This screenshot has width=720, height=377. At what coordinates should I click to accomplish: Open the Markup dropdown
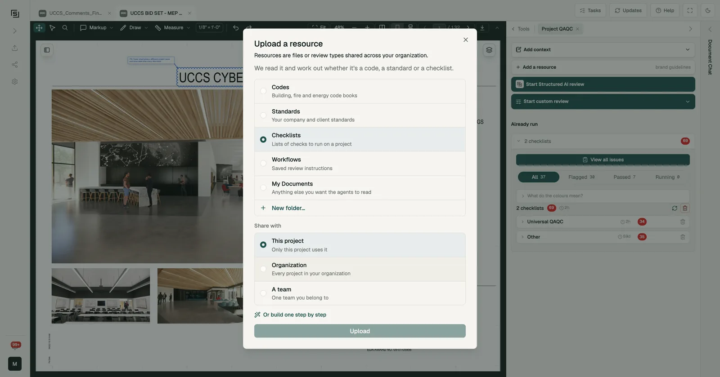[96, 28]
